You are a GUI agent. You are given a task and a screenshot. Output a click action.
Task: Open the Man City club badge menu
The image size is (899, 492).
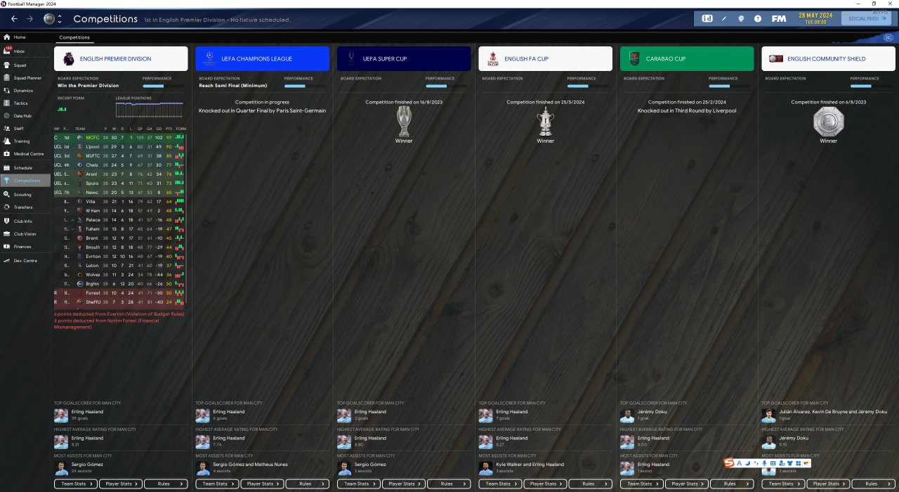point(48,19)
